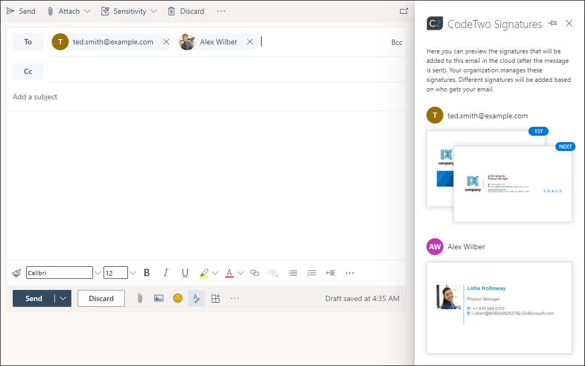Remove ted.smith@example.com recipient
The width and height of the screenshot is (585, 366).
point(166,42)
